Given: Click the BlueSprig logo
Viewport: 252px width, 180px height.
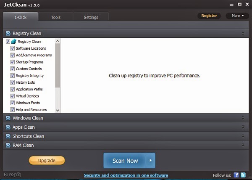Looking at the screenshot, I should coord(12,175).
